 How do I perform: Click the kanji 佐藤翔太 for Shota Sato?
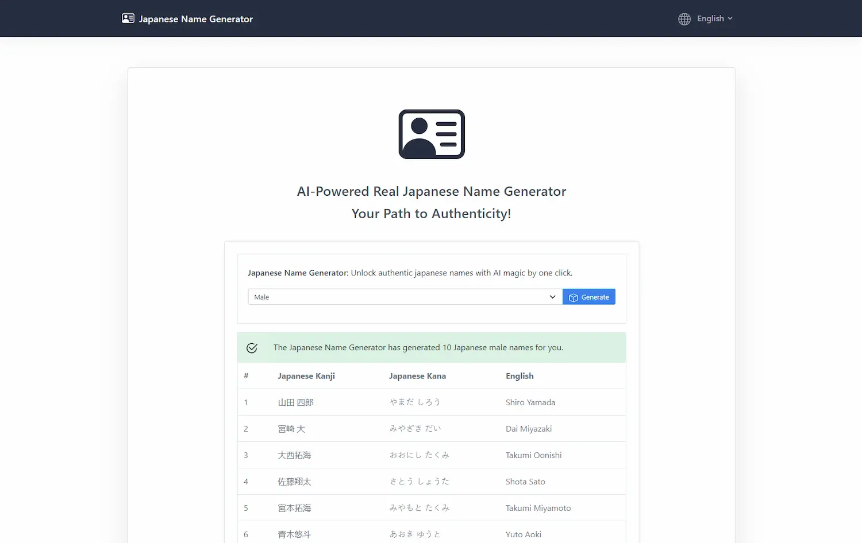coord(294,481)
